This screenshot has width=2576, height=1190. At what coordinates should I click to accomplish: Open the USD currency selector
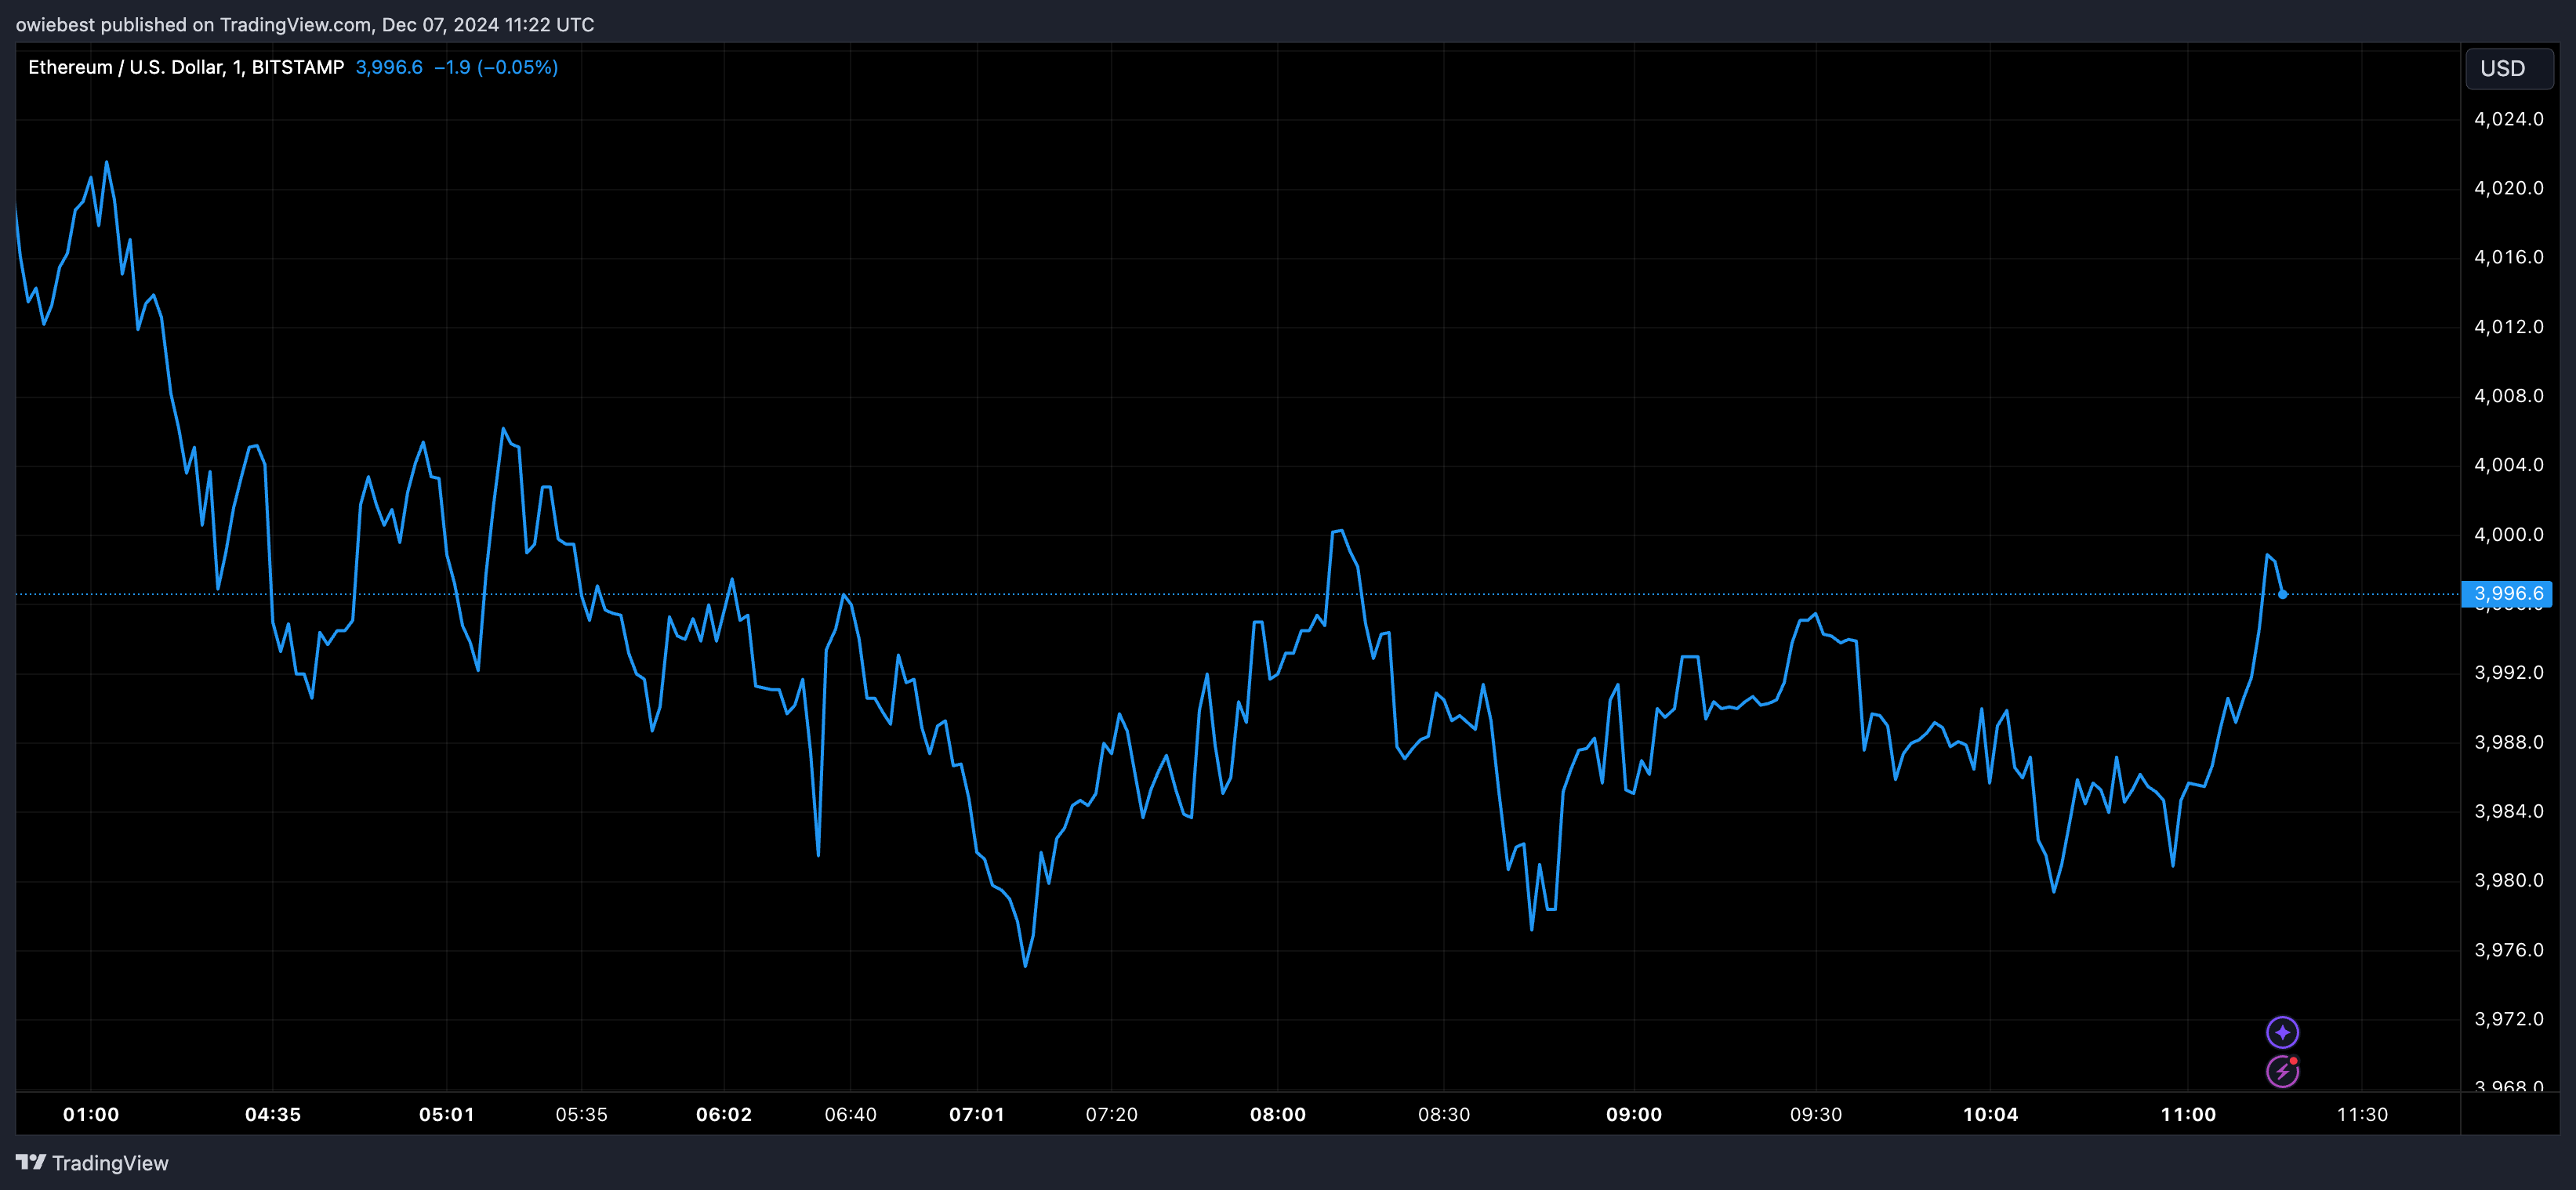2509,68
